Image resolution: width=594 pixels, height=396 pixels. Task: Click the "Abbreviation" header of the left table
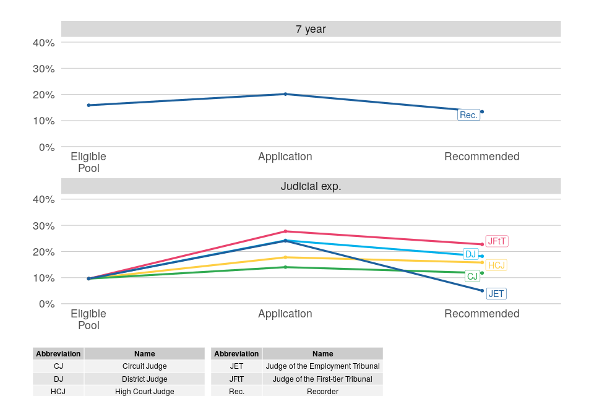pos(58,354)
